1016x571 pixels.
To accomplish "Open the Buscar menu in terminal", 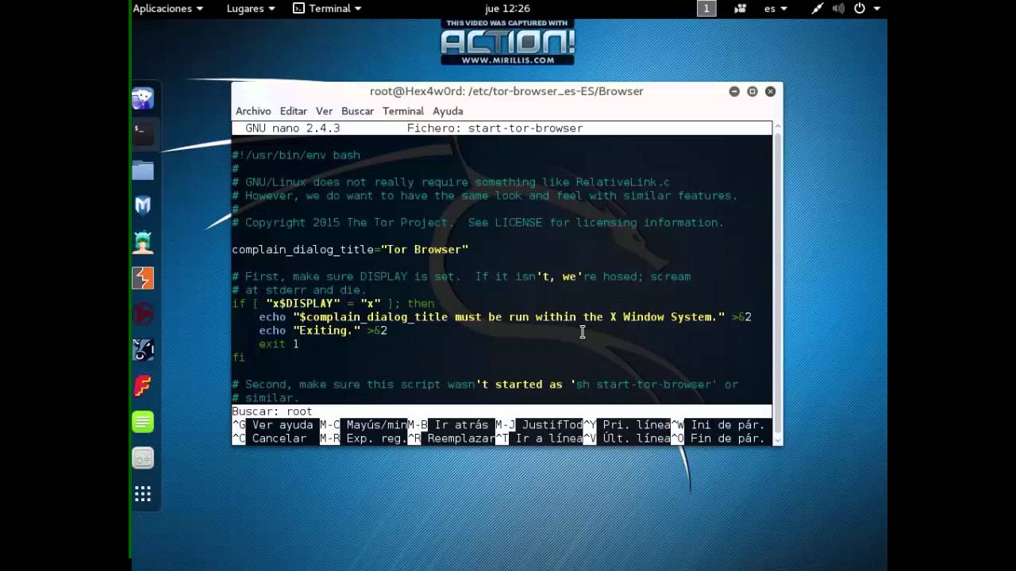I will click(357, 111).
